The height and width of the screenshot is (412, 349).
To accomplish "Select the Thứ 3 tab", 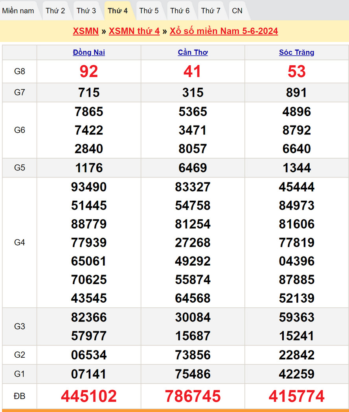I will (x=86, y=11).
